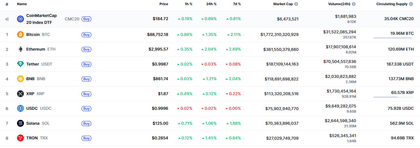
Task: Open the Ethereum coin name link
Action: pyautogui.click(x=36, y=49)
